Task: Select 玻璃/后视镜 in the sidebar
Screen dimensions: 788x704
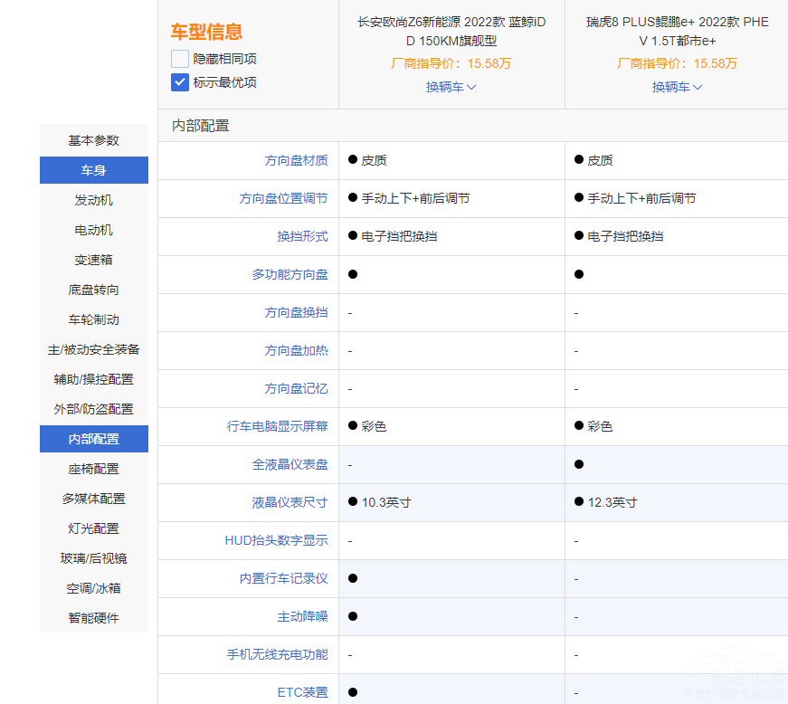Action: point(94,558)
